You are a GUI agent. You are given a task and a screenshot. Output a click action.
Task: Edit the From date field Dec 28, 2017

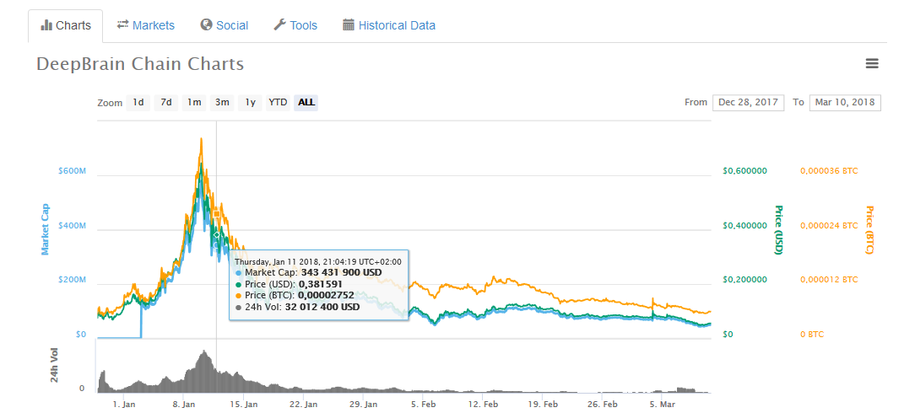[748, 102]
